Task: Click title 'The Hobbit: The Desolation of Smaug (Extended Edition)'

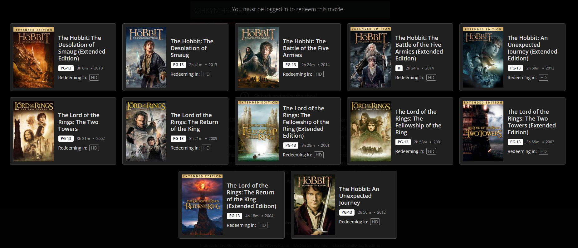Action: pyautogui.click(x=82, y=48)
